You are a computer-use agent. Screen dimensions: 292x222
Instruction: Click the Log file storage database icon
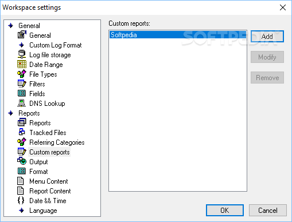22,54
